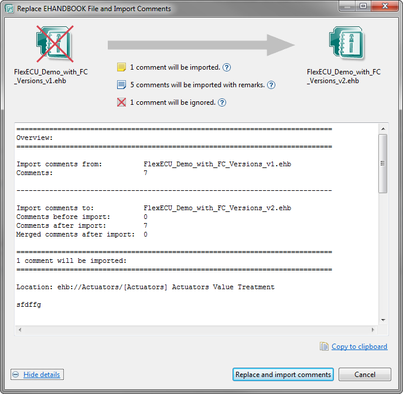Click the scroll up arrow in details pane
The width and height of the screenshot is (403, 394).
pyautogui.click(x=382, y=128)
